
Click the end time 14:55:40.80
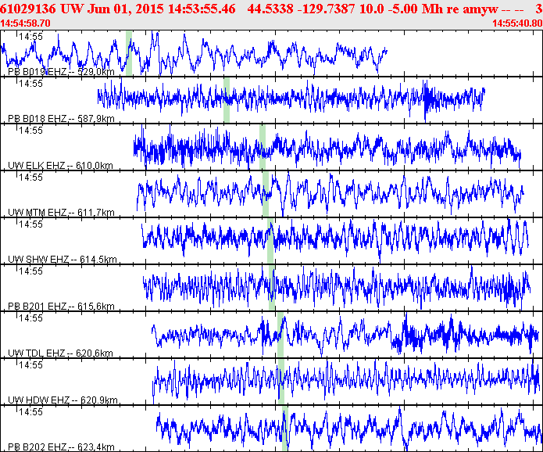click(517, 23)
